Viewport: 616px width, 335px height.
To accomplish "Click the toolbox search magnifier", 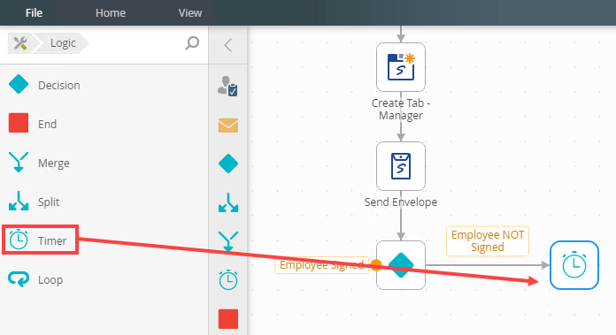I will 192,42.
